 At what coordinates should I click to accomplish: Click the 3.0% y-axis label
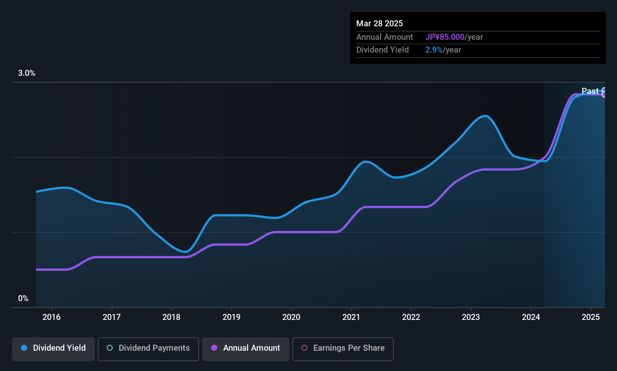point(27,73)
